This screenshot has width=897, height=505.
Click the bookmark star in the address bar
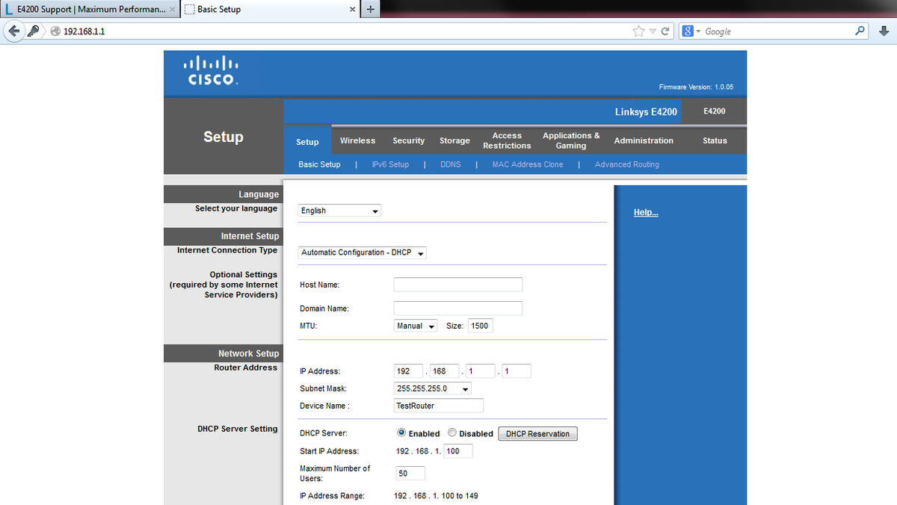pos(639,31)
